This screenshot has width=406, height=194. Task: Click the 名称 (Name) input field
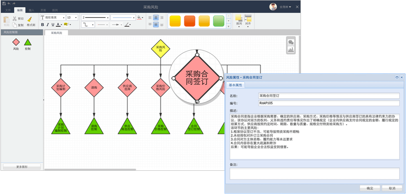[329, 95]
